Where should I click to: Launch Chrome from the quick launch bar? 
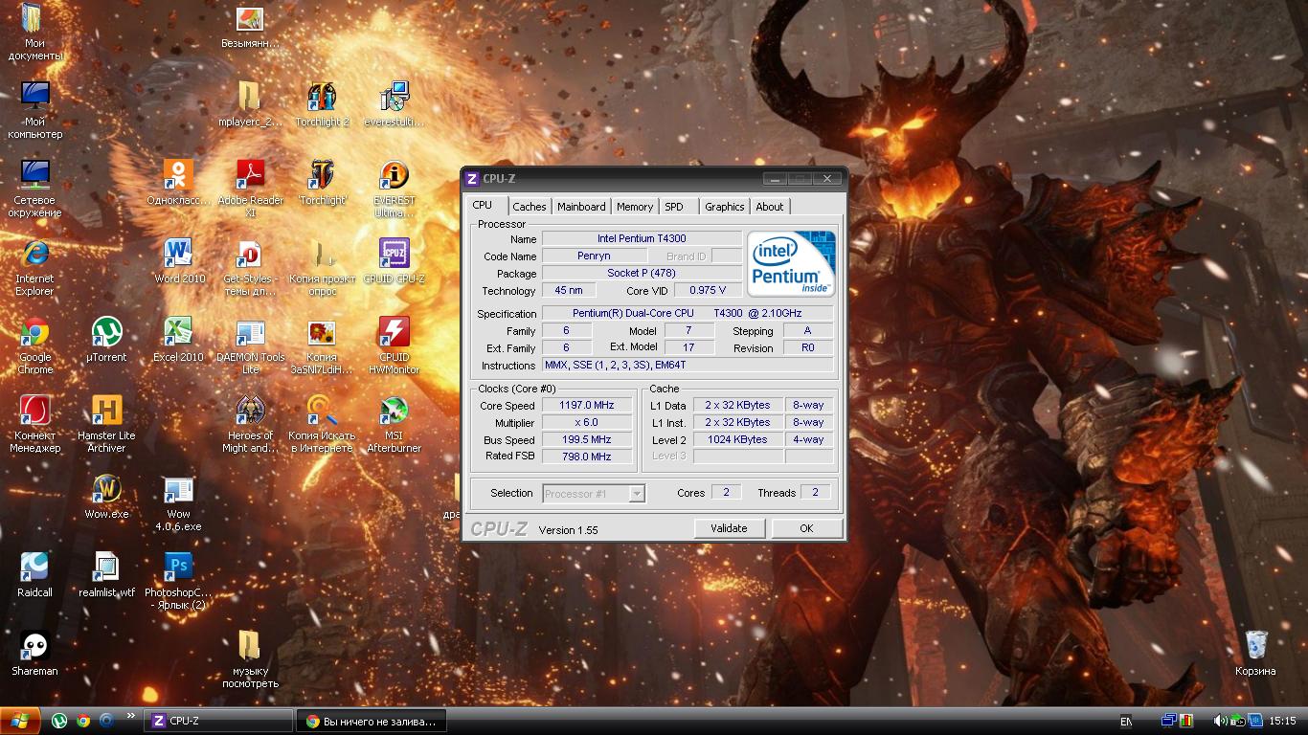[83, 721]
